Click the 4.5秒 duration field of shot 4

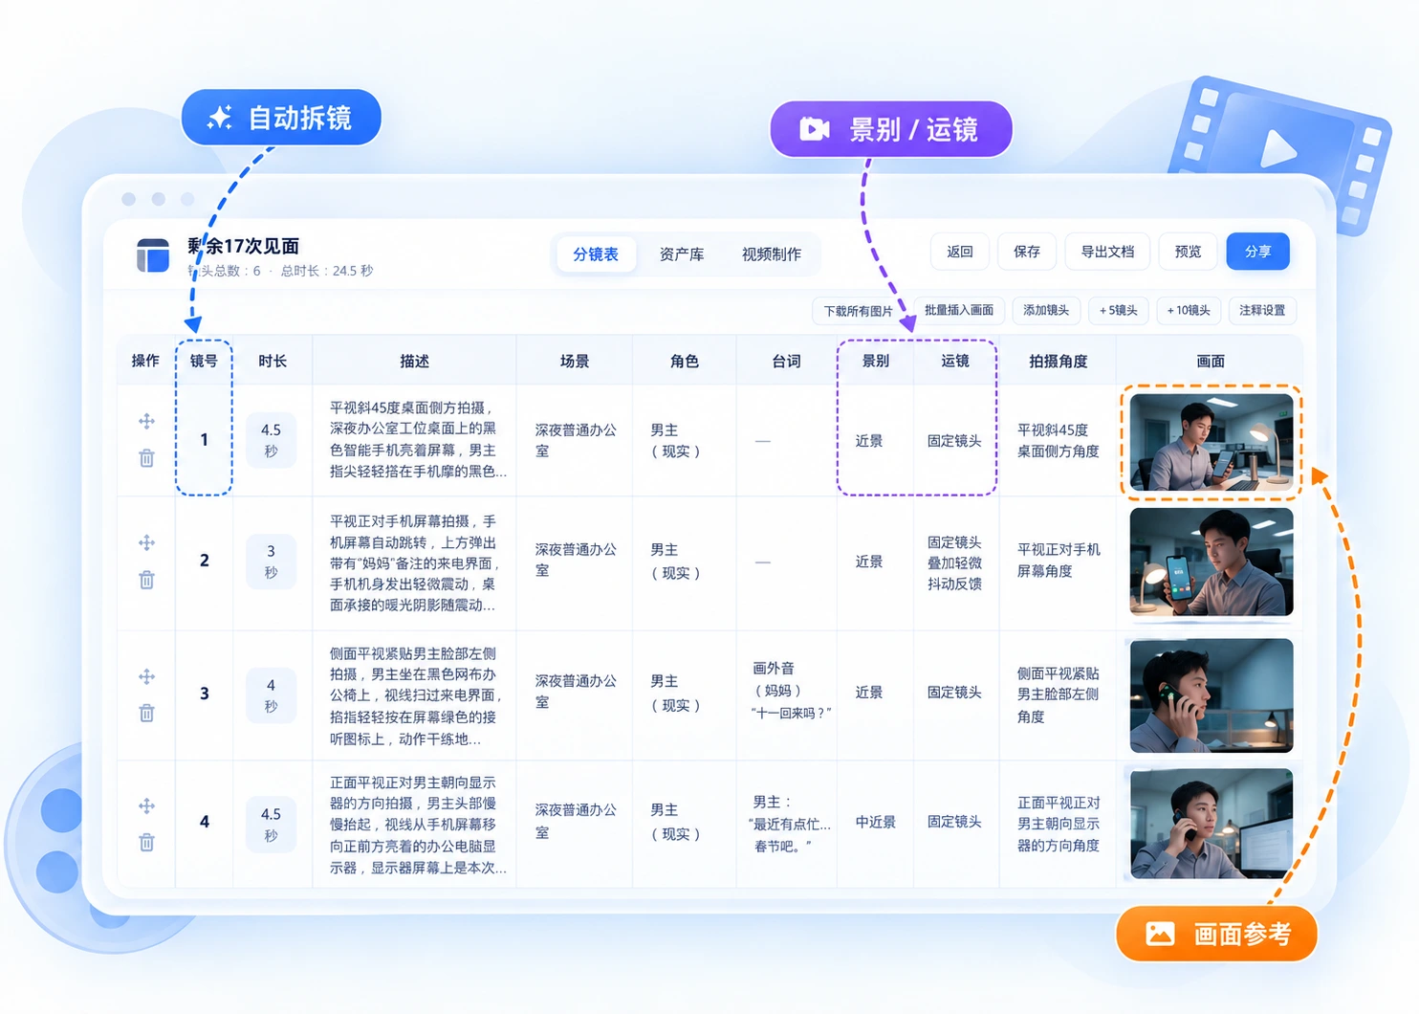(x=271, y=824)
